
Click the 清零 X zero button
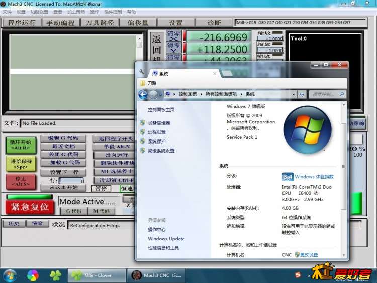[x=173, y=36]
